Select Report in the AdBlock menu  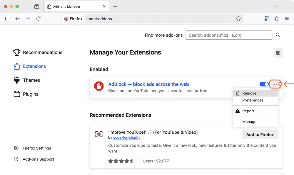coord(248,111)
